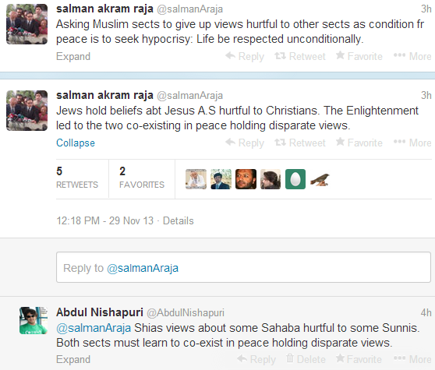View the 2 favorites count
This screenshot has width=435, height=370.
tap(142, 178)
